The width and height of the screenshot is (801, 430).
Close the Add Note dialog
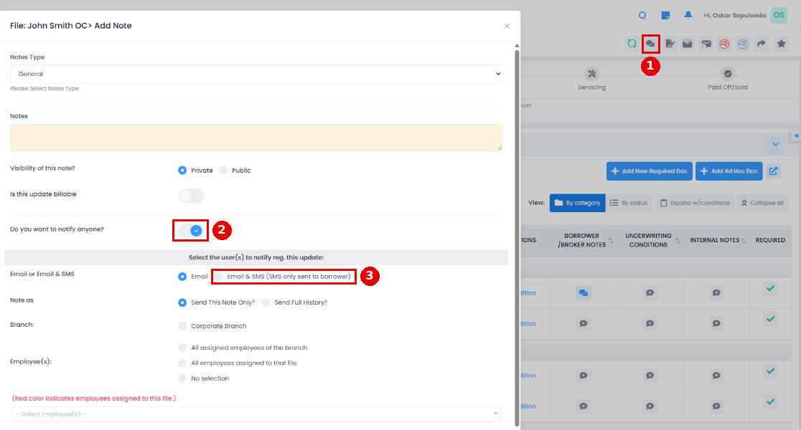coord(507,26)
